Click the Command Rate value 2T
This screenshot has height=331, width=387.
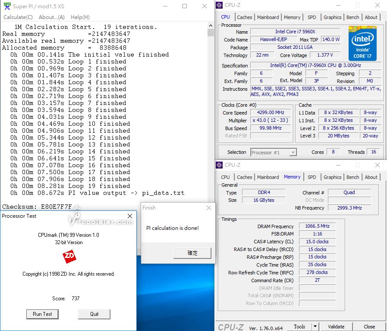317,280
